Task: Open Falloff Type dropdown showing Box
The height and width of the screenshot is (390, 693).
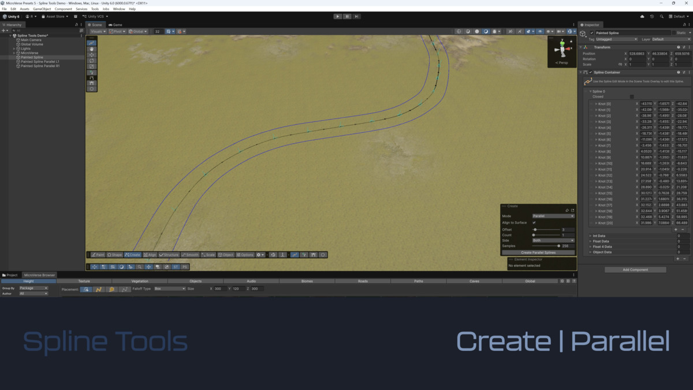Action: (169, 289)
